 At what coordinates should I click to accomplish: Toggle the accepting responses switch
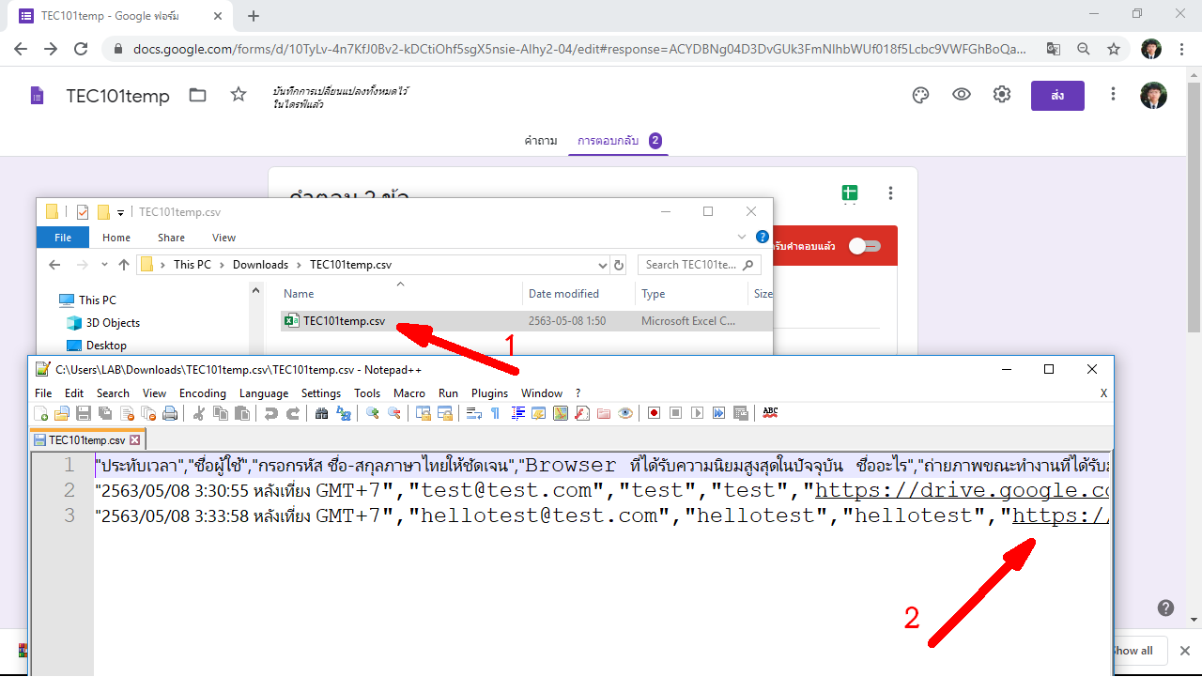tap(864, 246)
